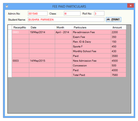The width and height of the screenshot is (138, 121).
Task: Click the New Admission Fee cell
Action: (x=92, y=61)
